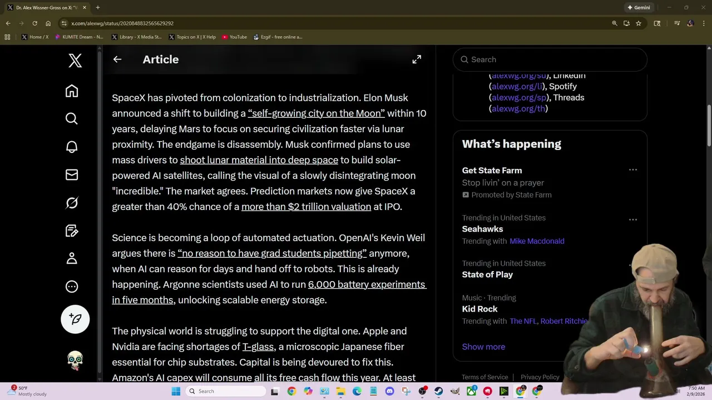Open “6,000 battery experiments” link
This screenshot has height=400, width=712.
[367, 284]
